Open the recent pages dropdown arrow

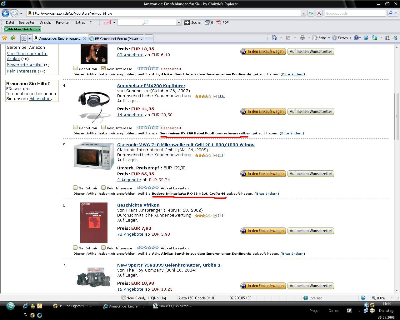coord(21,13)
